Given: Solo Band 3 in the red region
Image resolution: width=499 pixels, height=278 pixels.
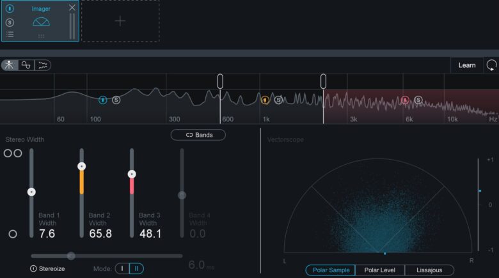Looking at the screenshot, I should pos(418,100).
